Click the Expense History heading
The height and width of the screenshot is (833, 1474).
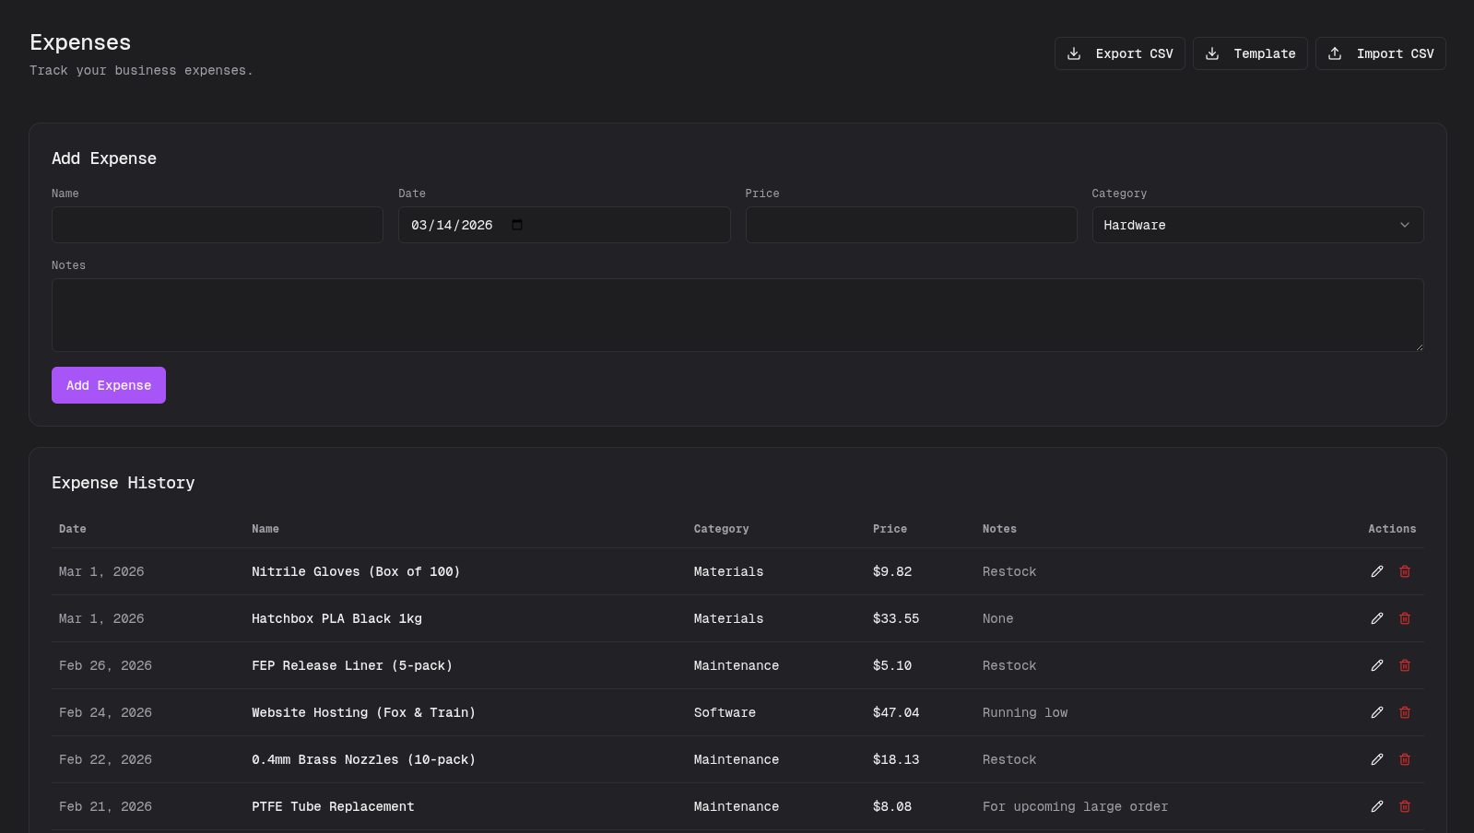(124, 483)
